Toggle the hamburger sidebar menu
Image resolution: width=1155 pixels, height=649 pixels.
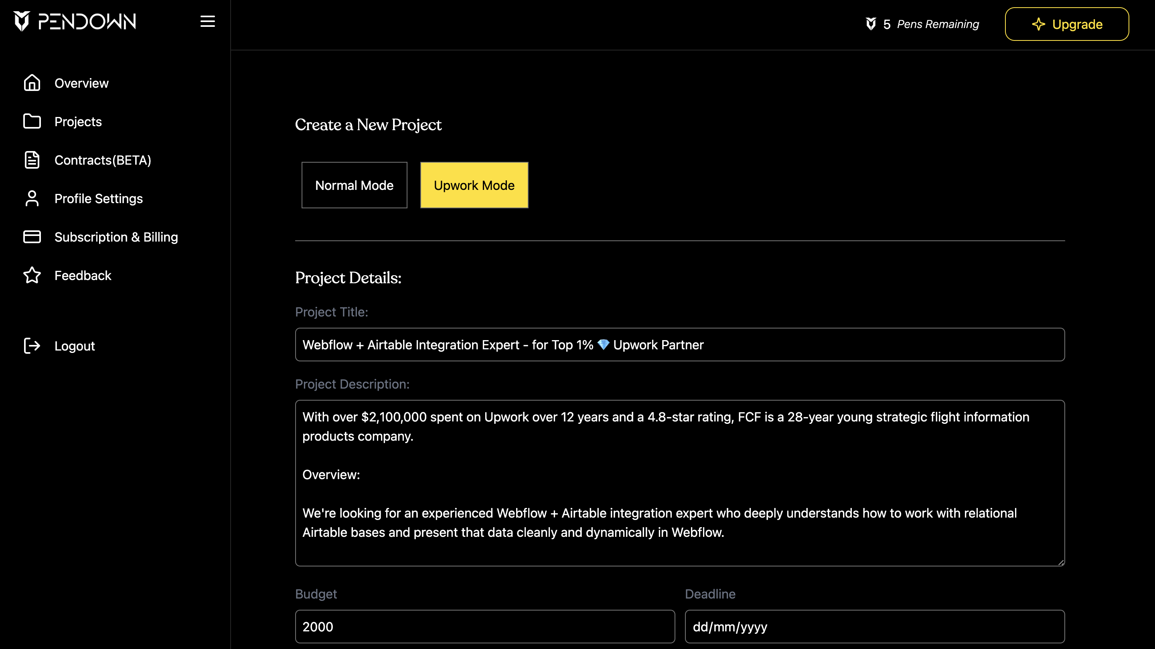click(x=208, y=21)
